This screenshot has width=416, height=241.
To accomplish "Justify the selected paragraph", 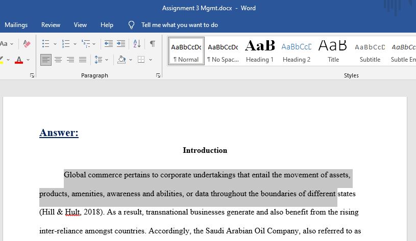I will pyautogui.click(x=83, y=60).
